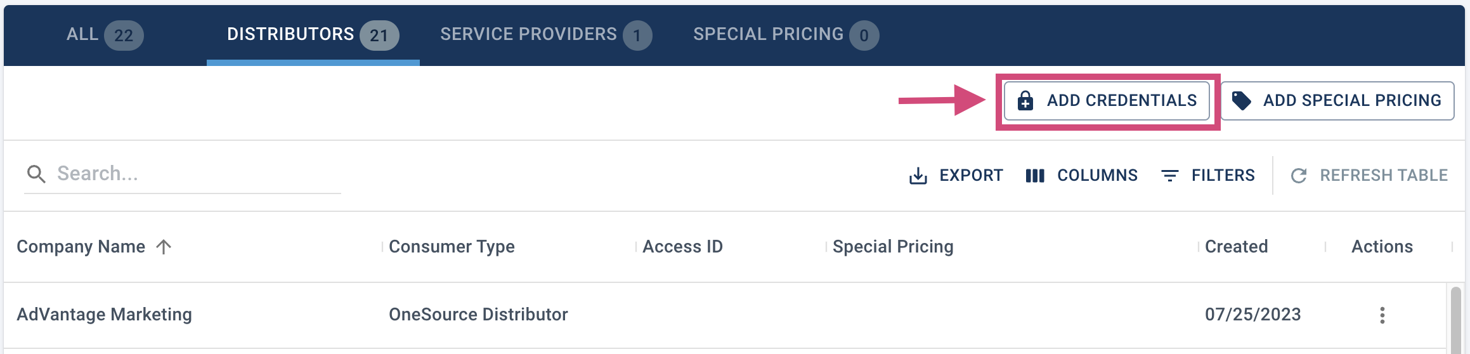The height and width of the screenshot is (354, 1470).
Task: Click the table's vertical scrollbar
Action: 1455,319
